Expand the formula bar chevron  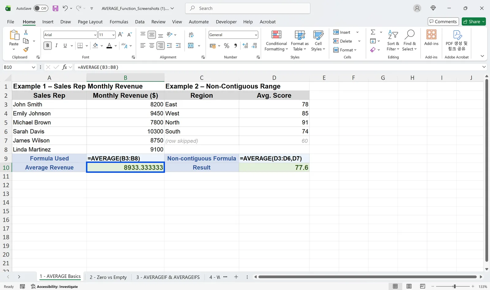pyautogui.click(x=484, y=67)
